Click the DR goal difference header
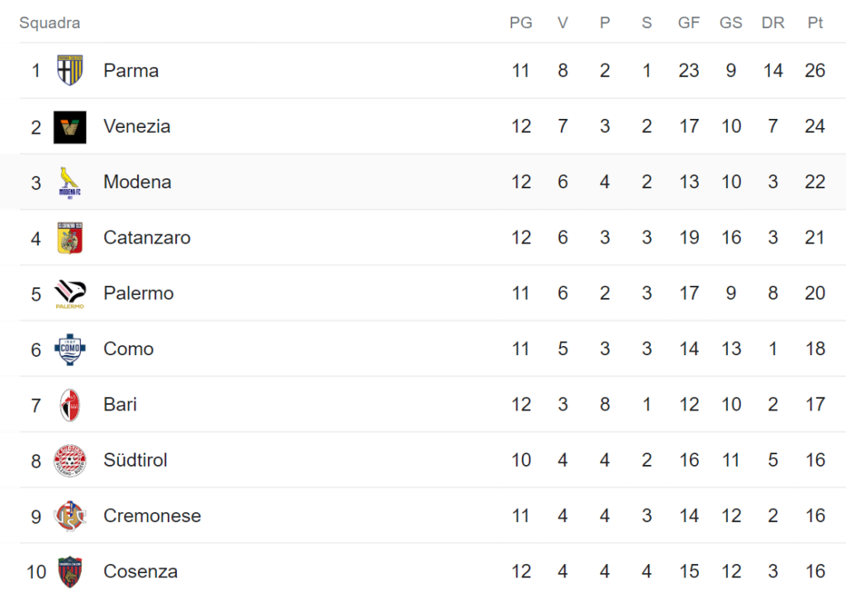Screen dimensions: 846x593 point(772,22)
